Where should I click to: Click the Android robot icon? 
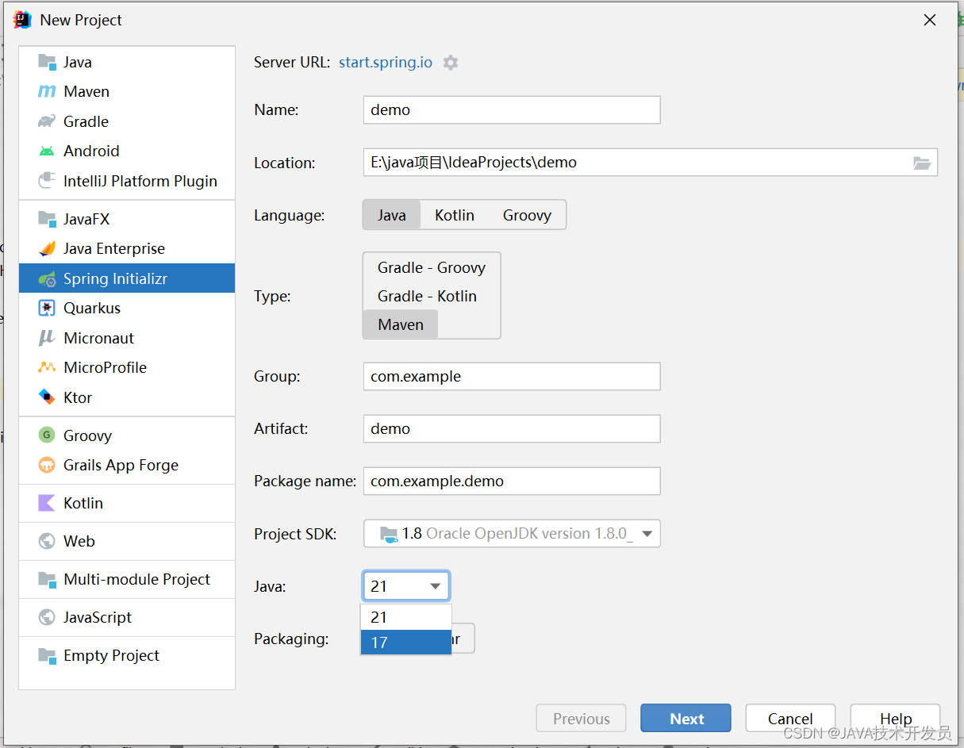[x=48, y=151]
